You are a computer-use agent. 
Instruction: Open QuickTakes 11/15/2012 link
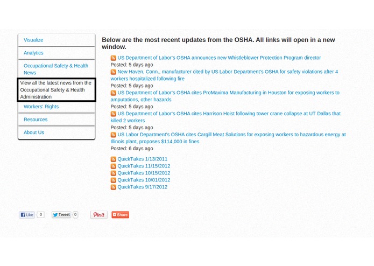pyautogui.click(x=144, y=166)
